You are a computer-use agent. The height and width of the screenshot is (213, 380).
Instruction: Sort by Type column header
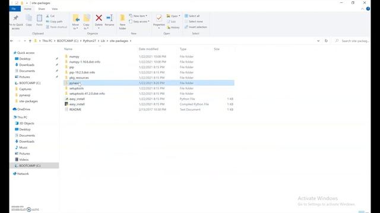coord(183,49)
